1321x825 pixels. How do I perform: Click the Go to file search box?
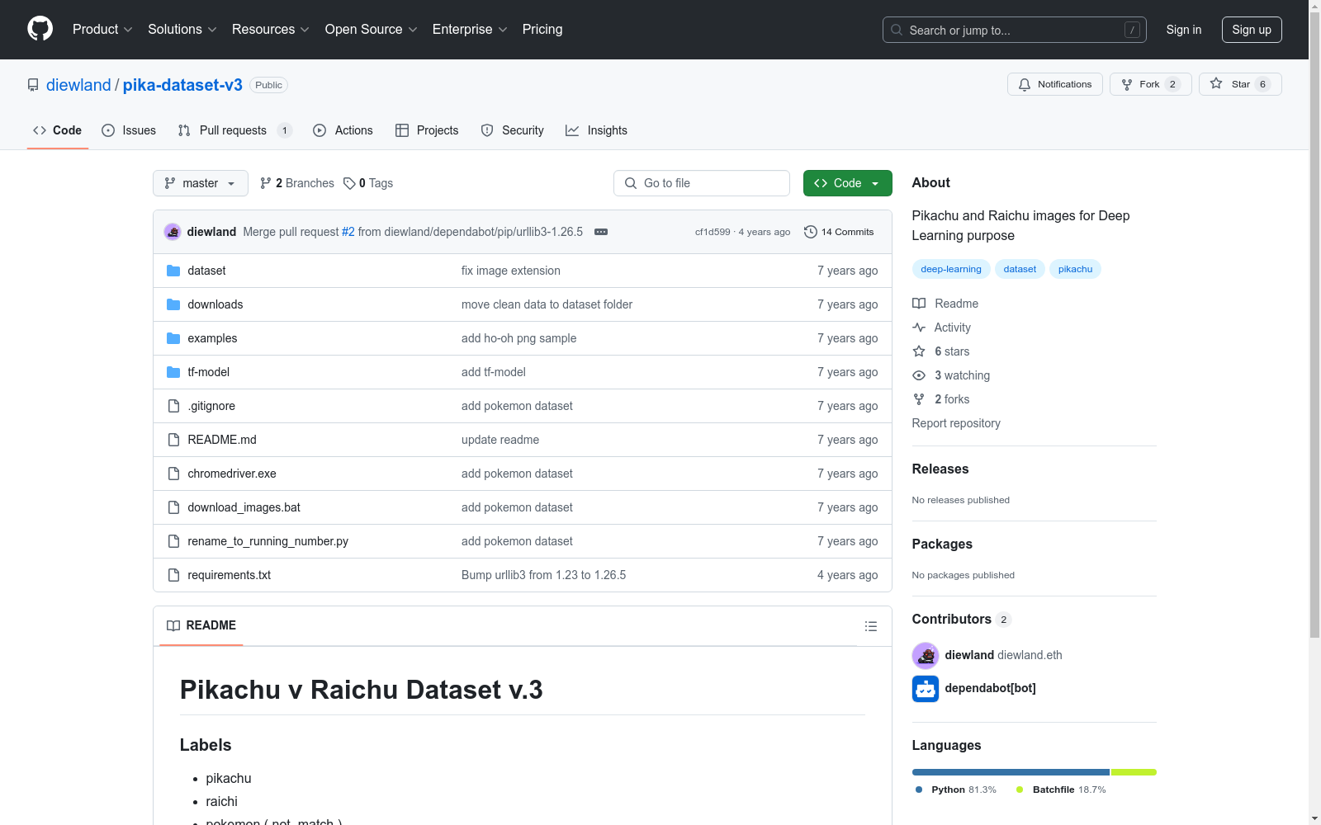tap(702, 183)
